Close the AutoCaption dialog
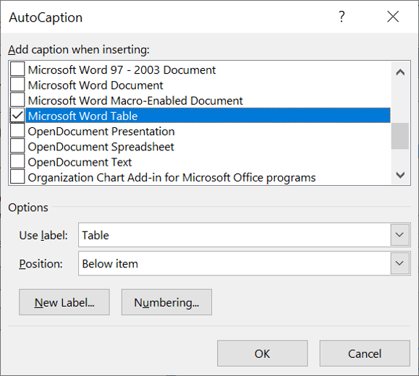 393,17
